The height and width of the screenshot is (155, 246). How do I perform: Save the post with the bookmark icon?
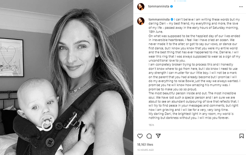(241, 136)
